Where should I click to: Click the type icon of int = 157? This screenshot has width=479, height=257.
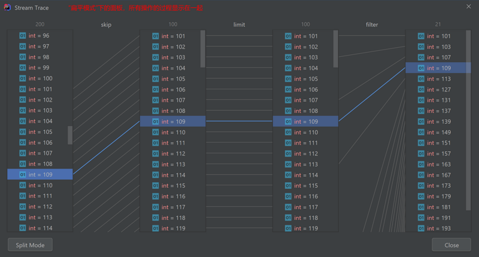(421, 154)
